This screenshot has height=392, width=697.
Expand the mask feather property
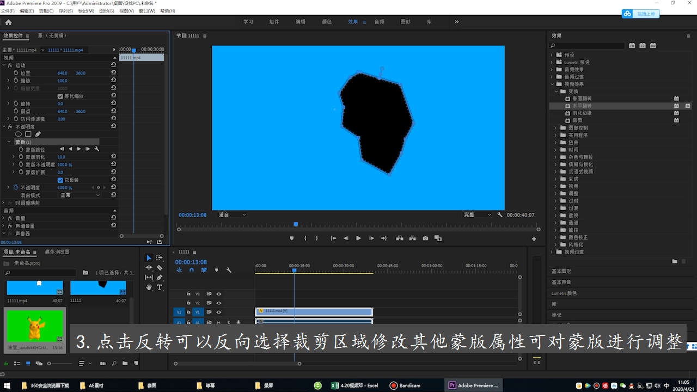[14, 157]
